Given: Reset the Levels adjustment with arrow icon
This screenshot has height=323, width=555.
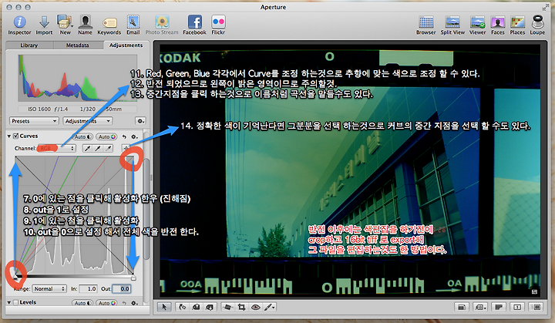Looking at the screenshot, I should click(x=124, y=303).
